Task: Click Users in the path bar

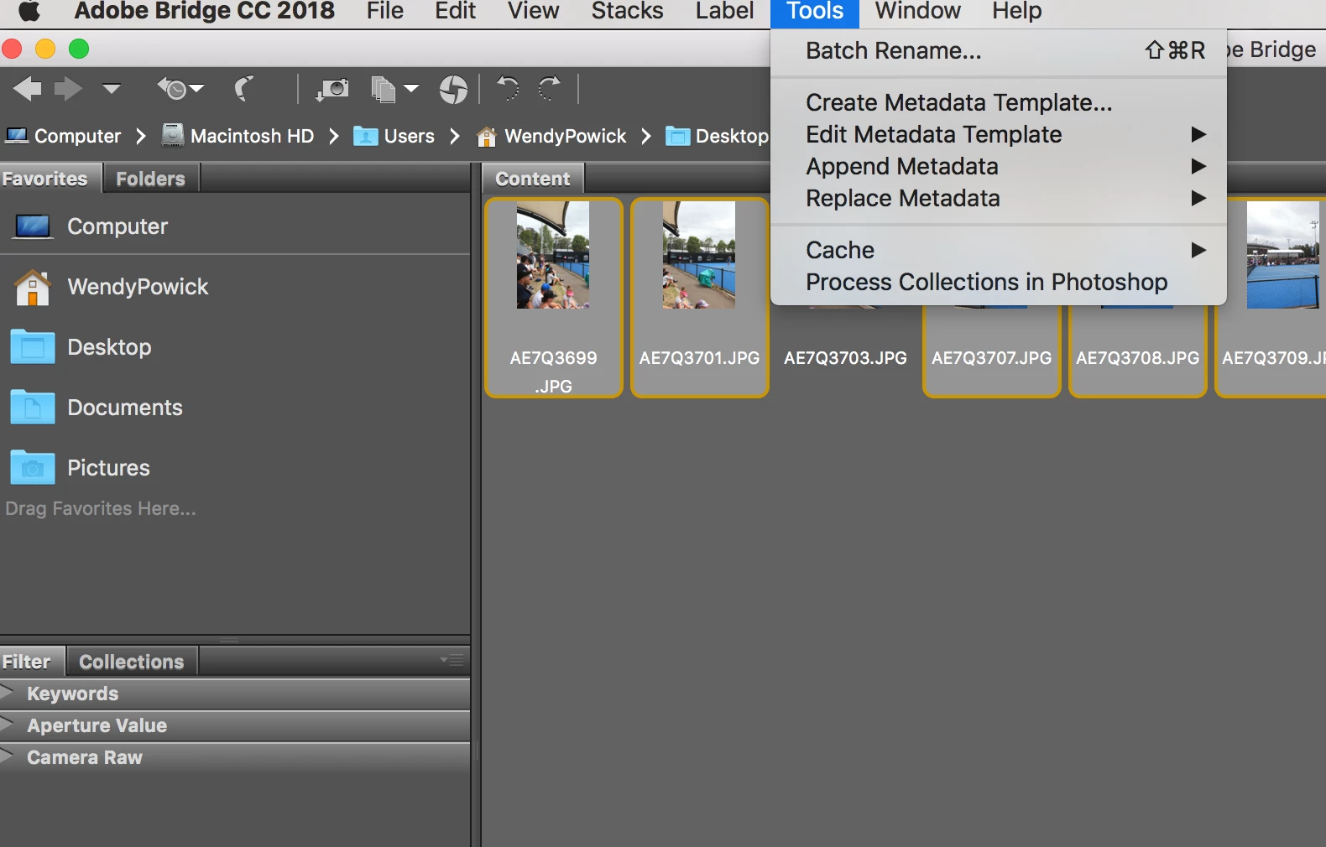Action: click(x=394, y=136)
